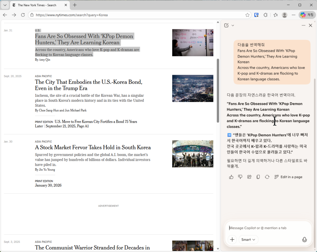Give the Copilot response a thumbs up

tap(231, 177)
